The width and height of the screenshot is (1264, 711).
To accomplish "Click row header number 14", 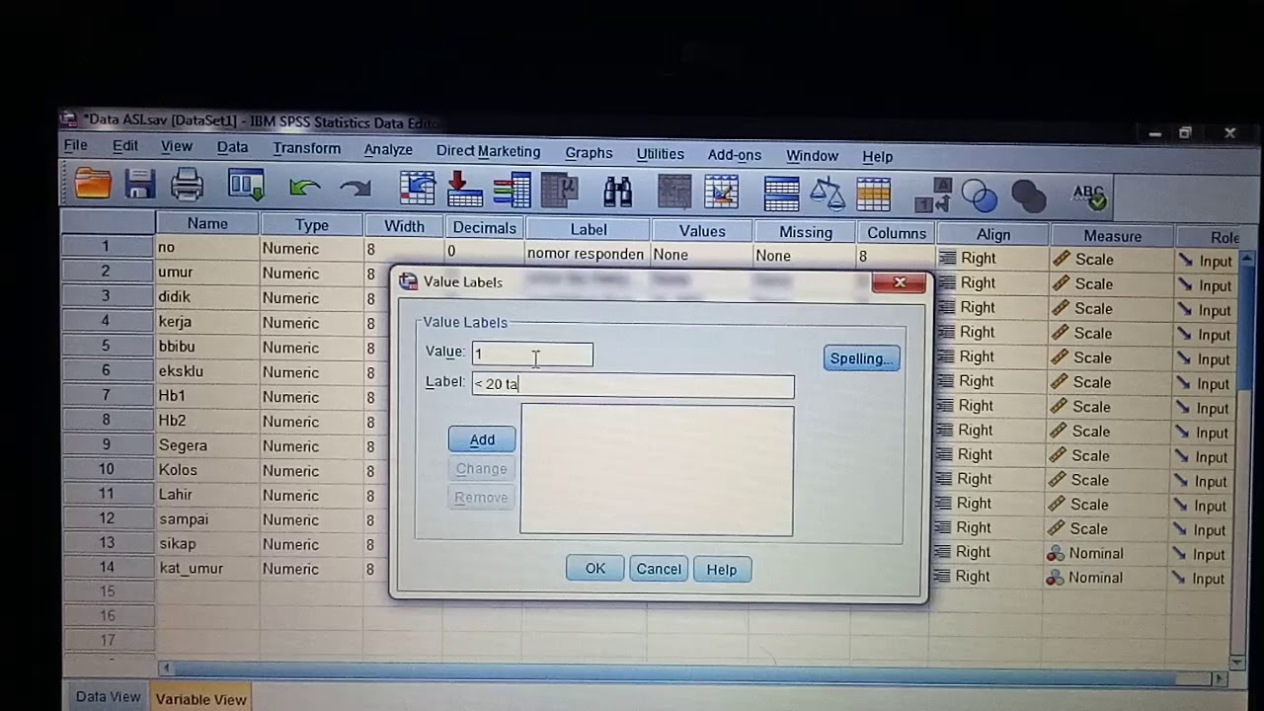I will [107, 567].
